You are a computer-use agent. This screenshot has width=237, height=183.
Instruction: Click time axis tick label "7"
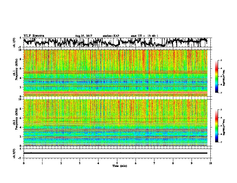(154, 163)
